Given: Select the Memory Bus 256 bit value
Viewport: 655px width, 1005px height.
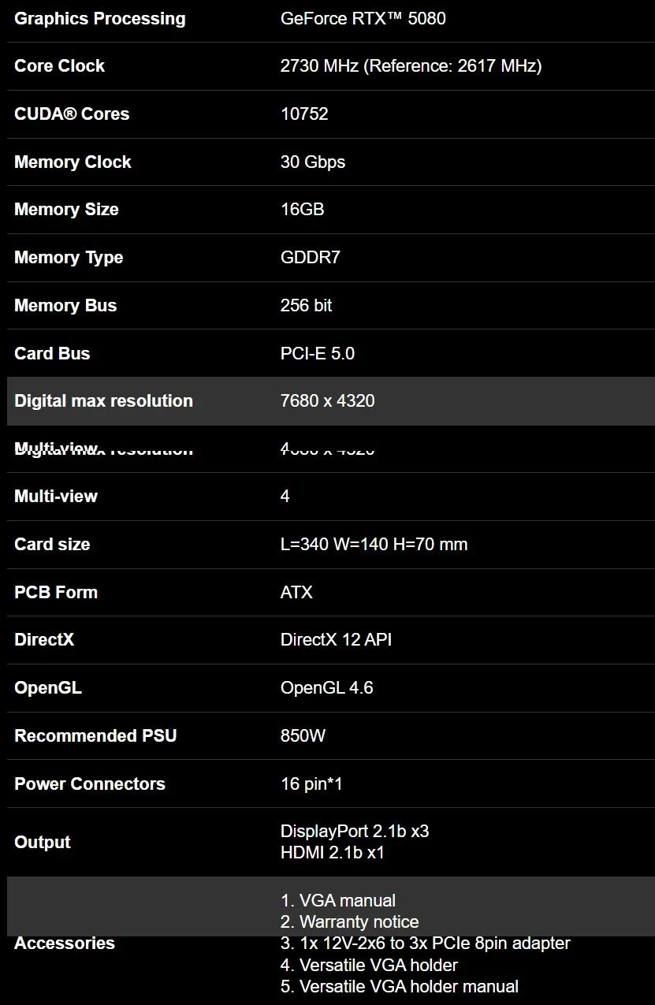Looking at the screenshot, I should pos(307,305).
